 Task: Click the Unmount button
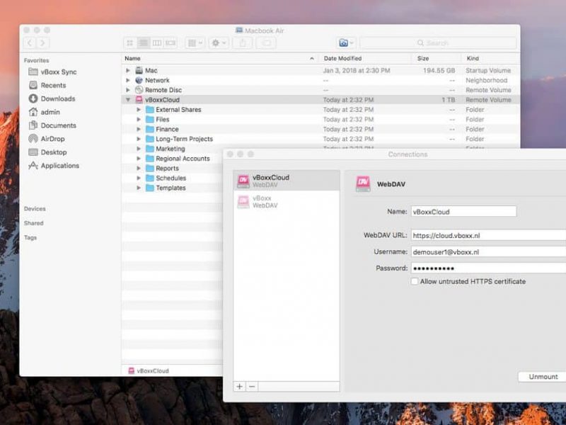[543, 377]
